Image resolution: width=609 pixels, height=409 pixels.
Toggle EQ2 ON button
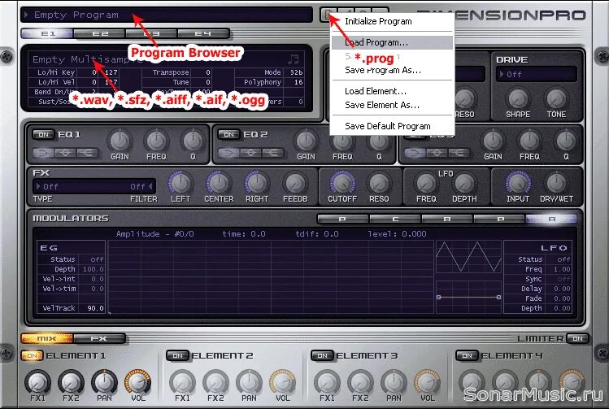coord(228,134)
